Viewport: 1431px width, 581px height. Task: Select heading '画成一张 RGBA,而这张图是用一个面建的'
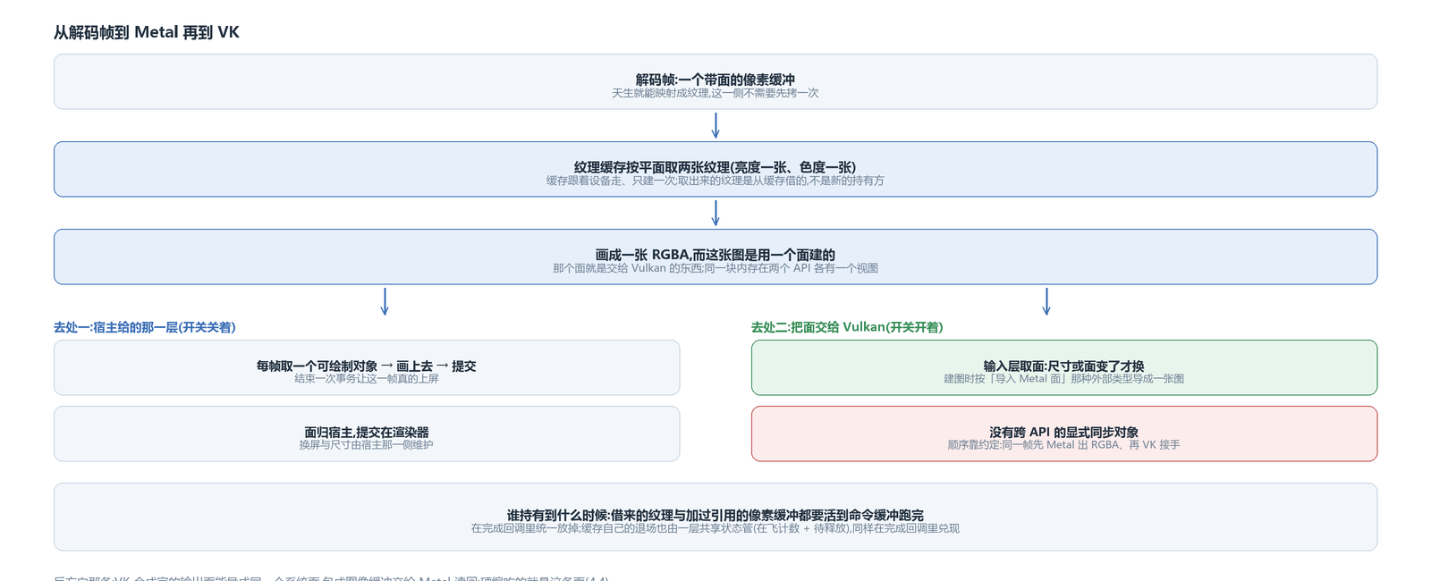tap(715, 255)
